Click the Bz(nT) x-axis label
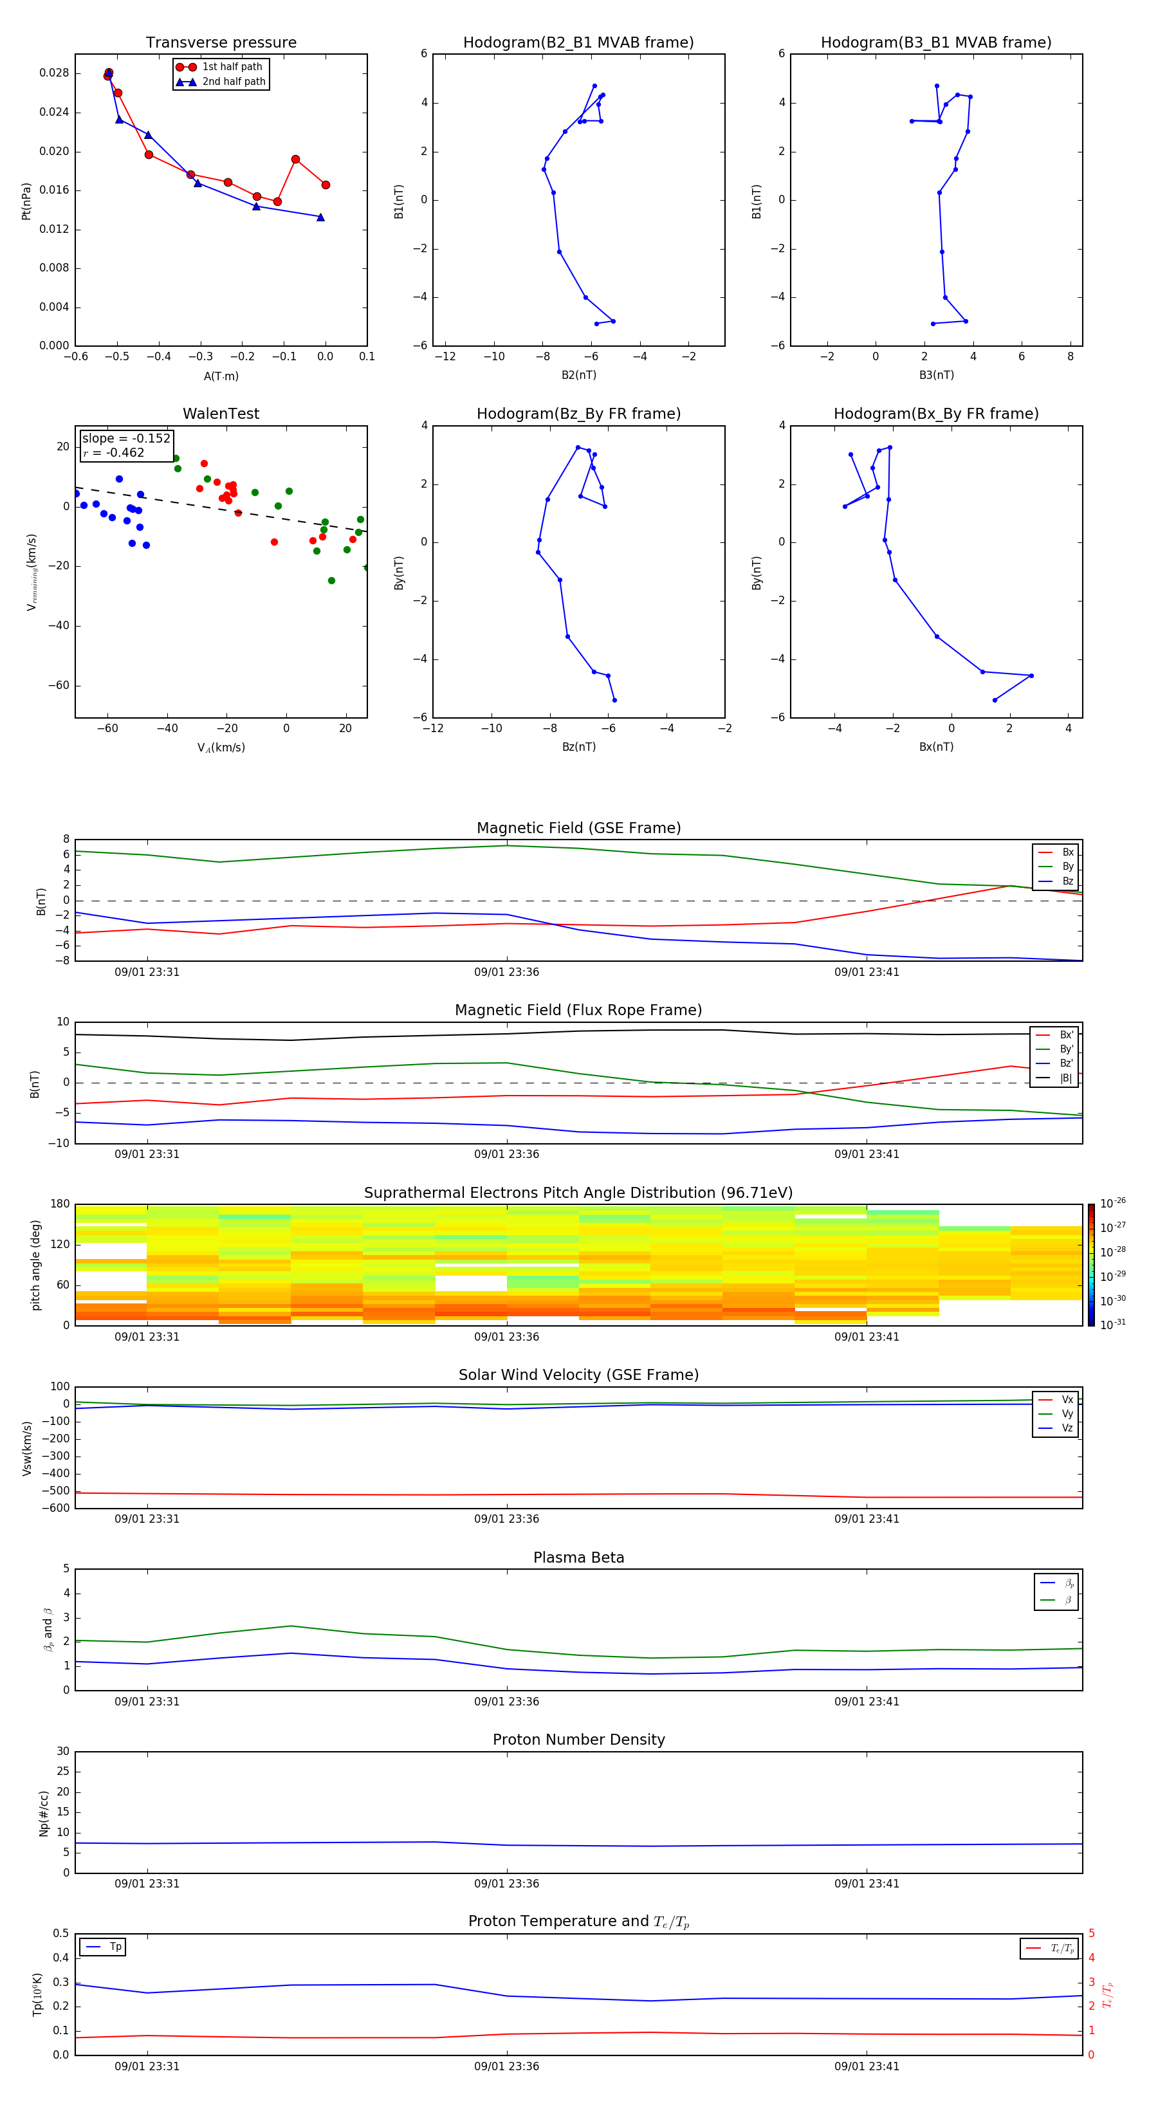This screenshot has height=2123, width=1158. pos(578,748)
